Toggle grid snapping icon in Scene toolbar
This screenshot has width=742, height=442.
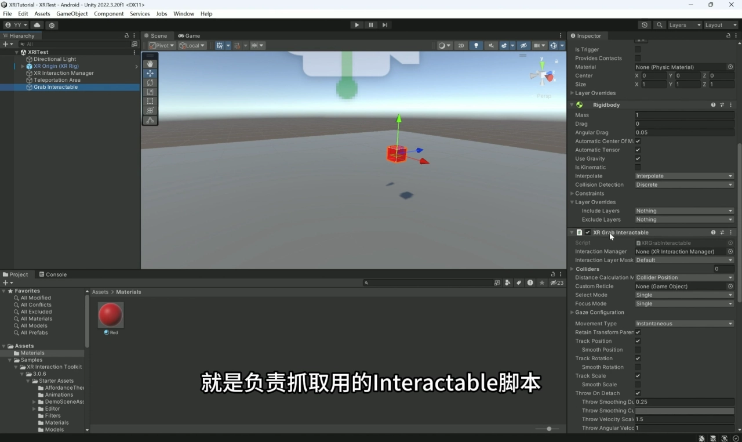pos(220,45)
